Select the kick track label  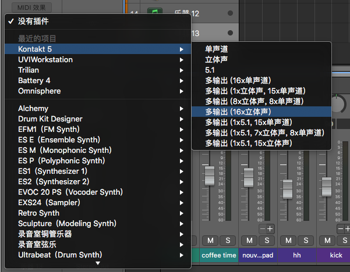pyautogui.click(x=334, y=255)
